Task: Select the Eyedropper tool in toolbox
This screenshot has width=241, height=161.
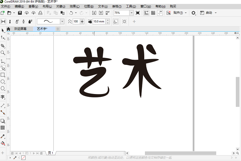Action: click(x=3, y=136)
